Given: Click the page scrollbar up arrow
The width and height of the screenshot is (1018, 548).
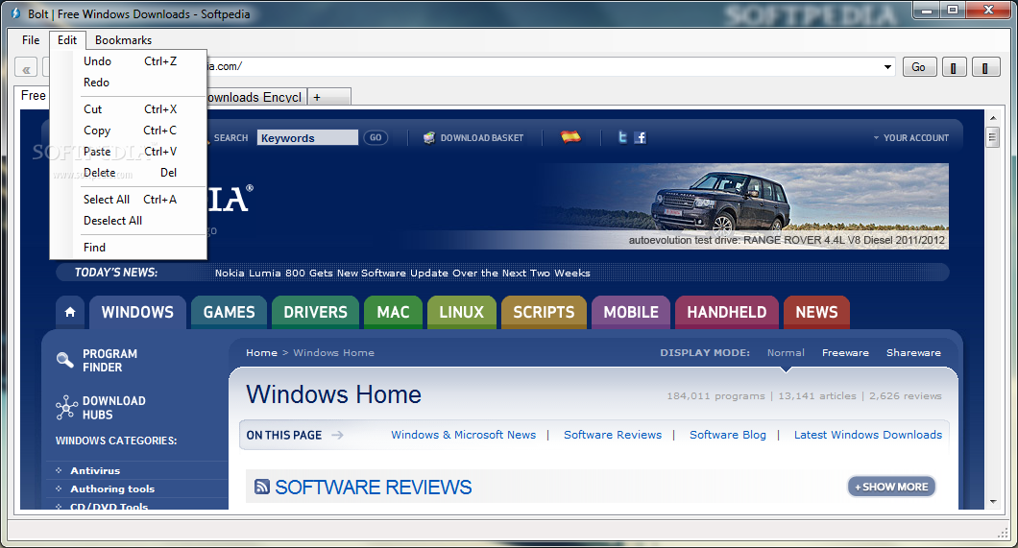Looking at the screenshot, I should pos(993,118).
